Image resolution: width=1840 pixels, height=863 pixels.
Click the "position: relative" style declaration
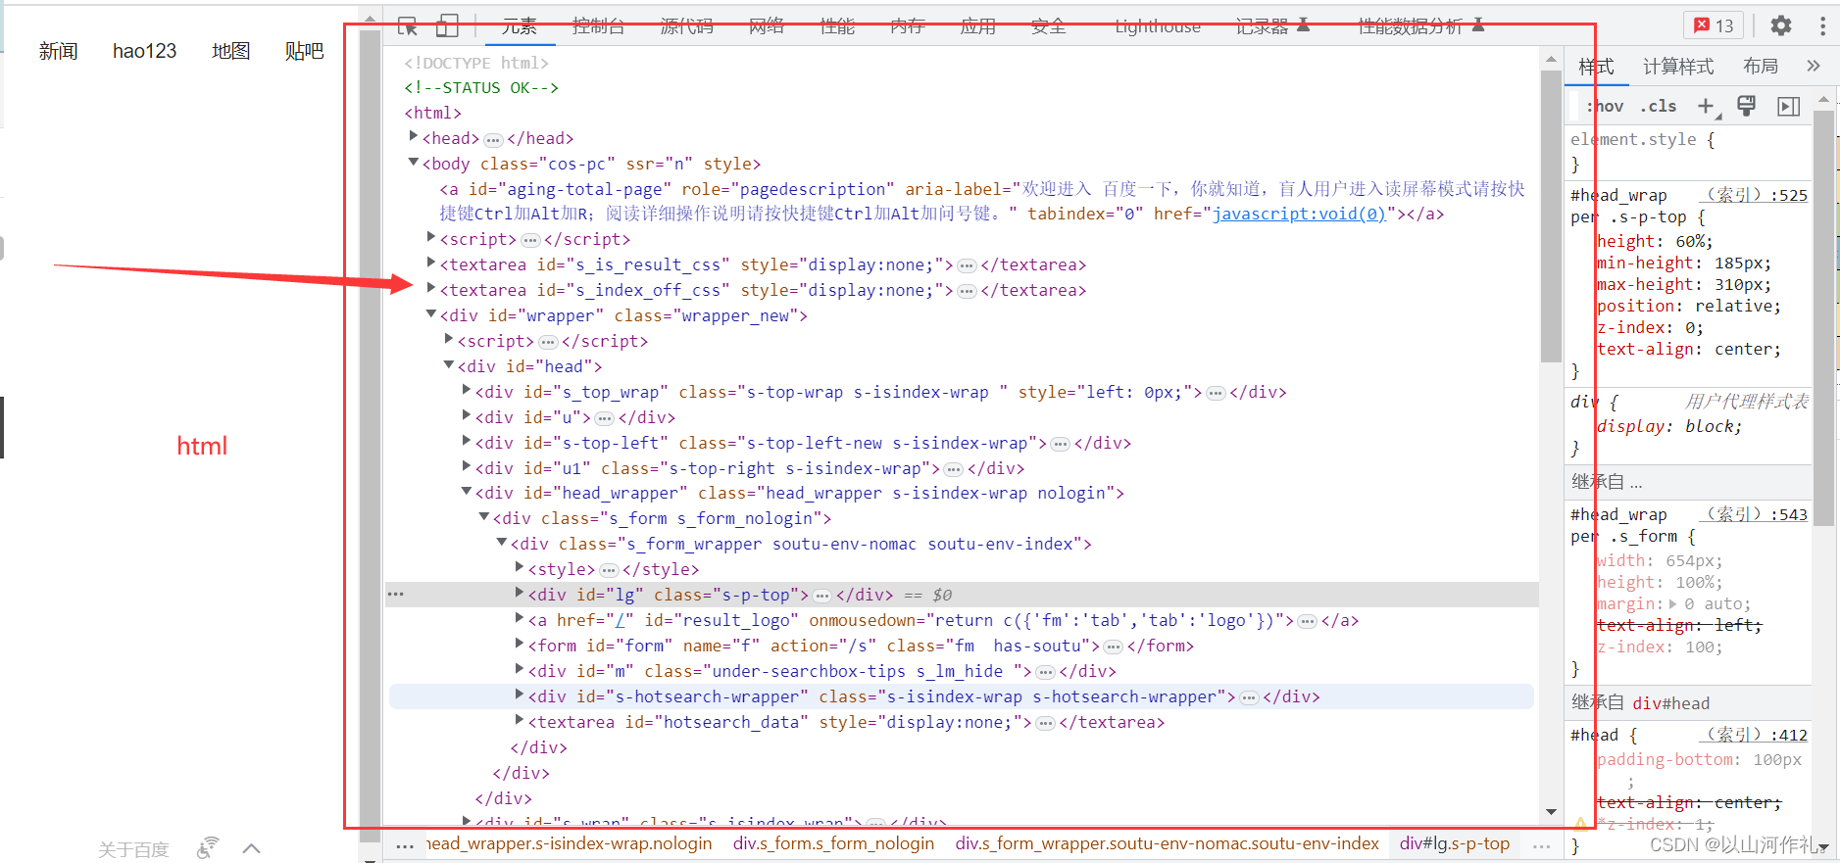[1688, 306]
